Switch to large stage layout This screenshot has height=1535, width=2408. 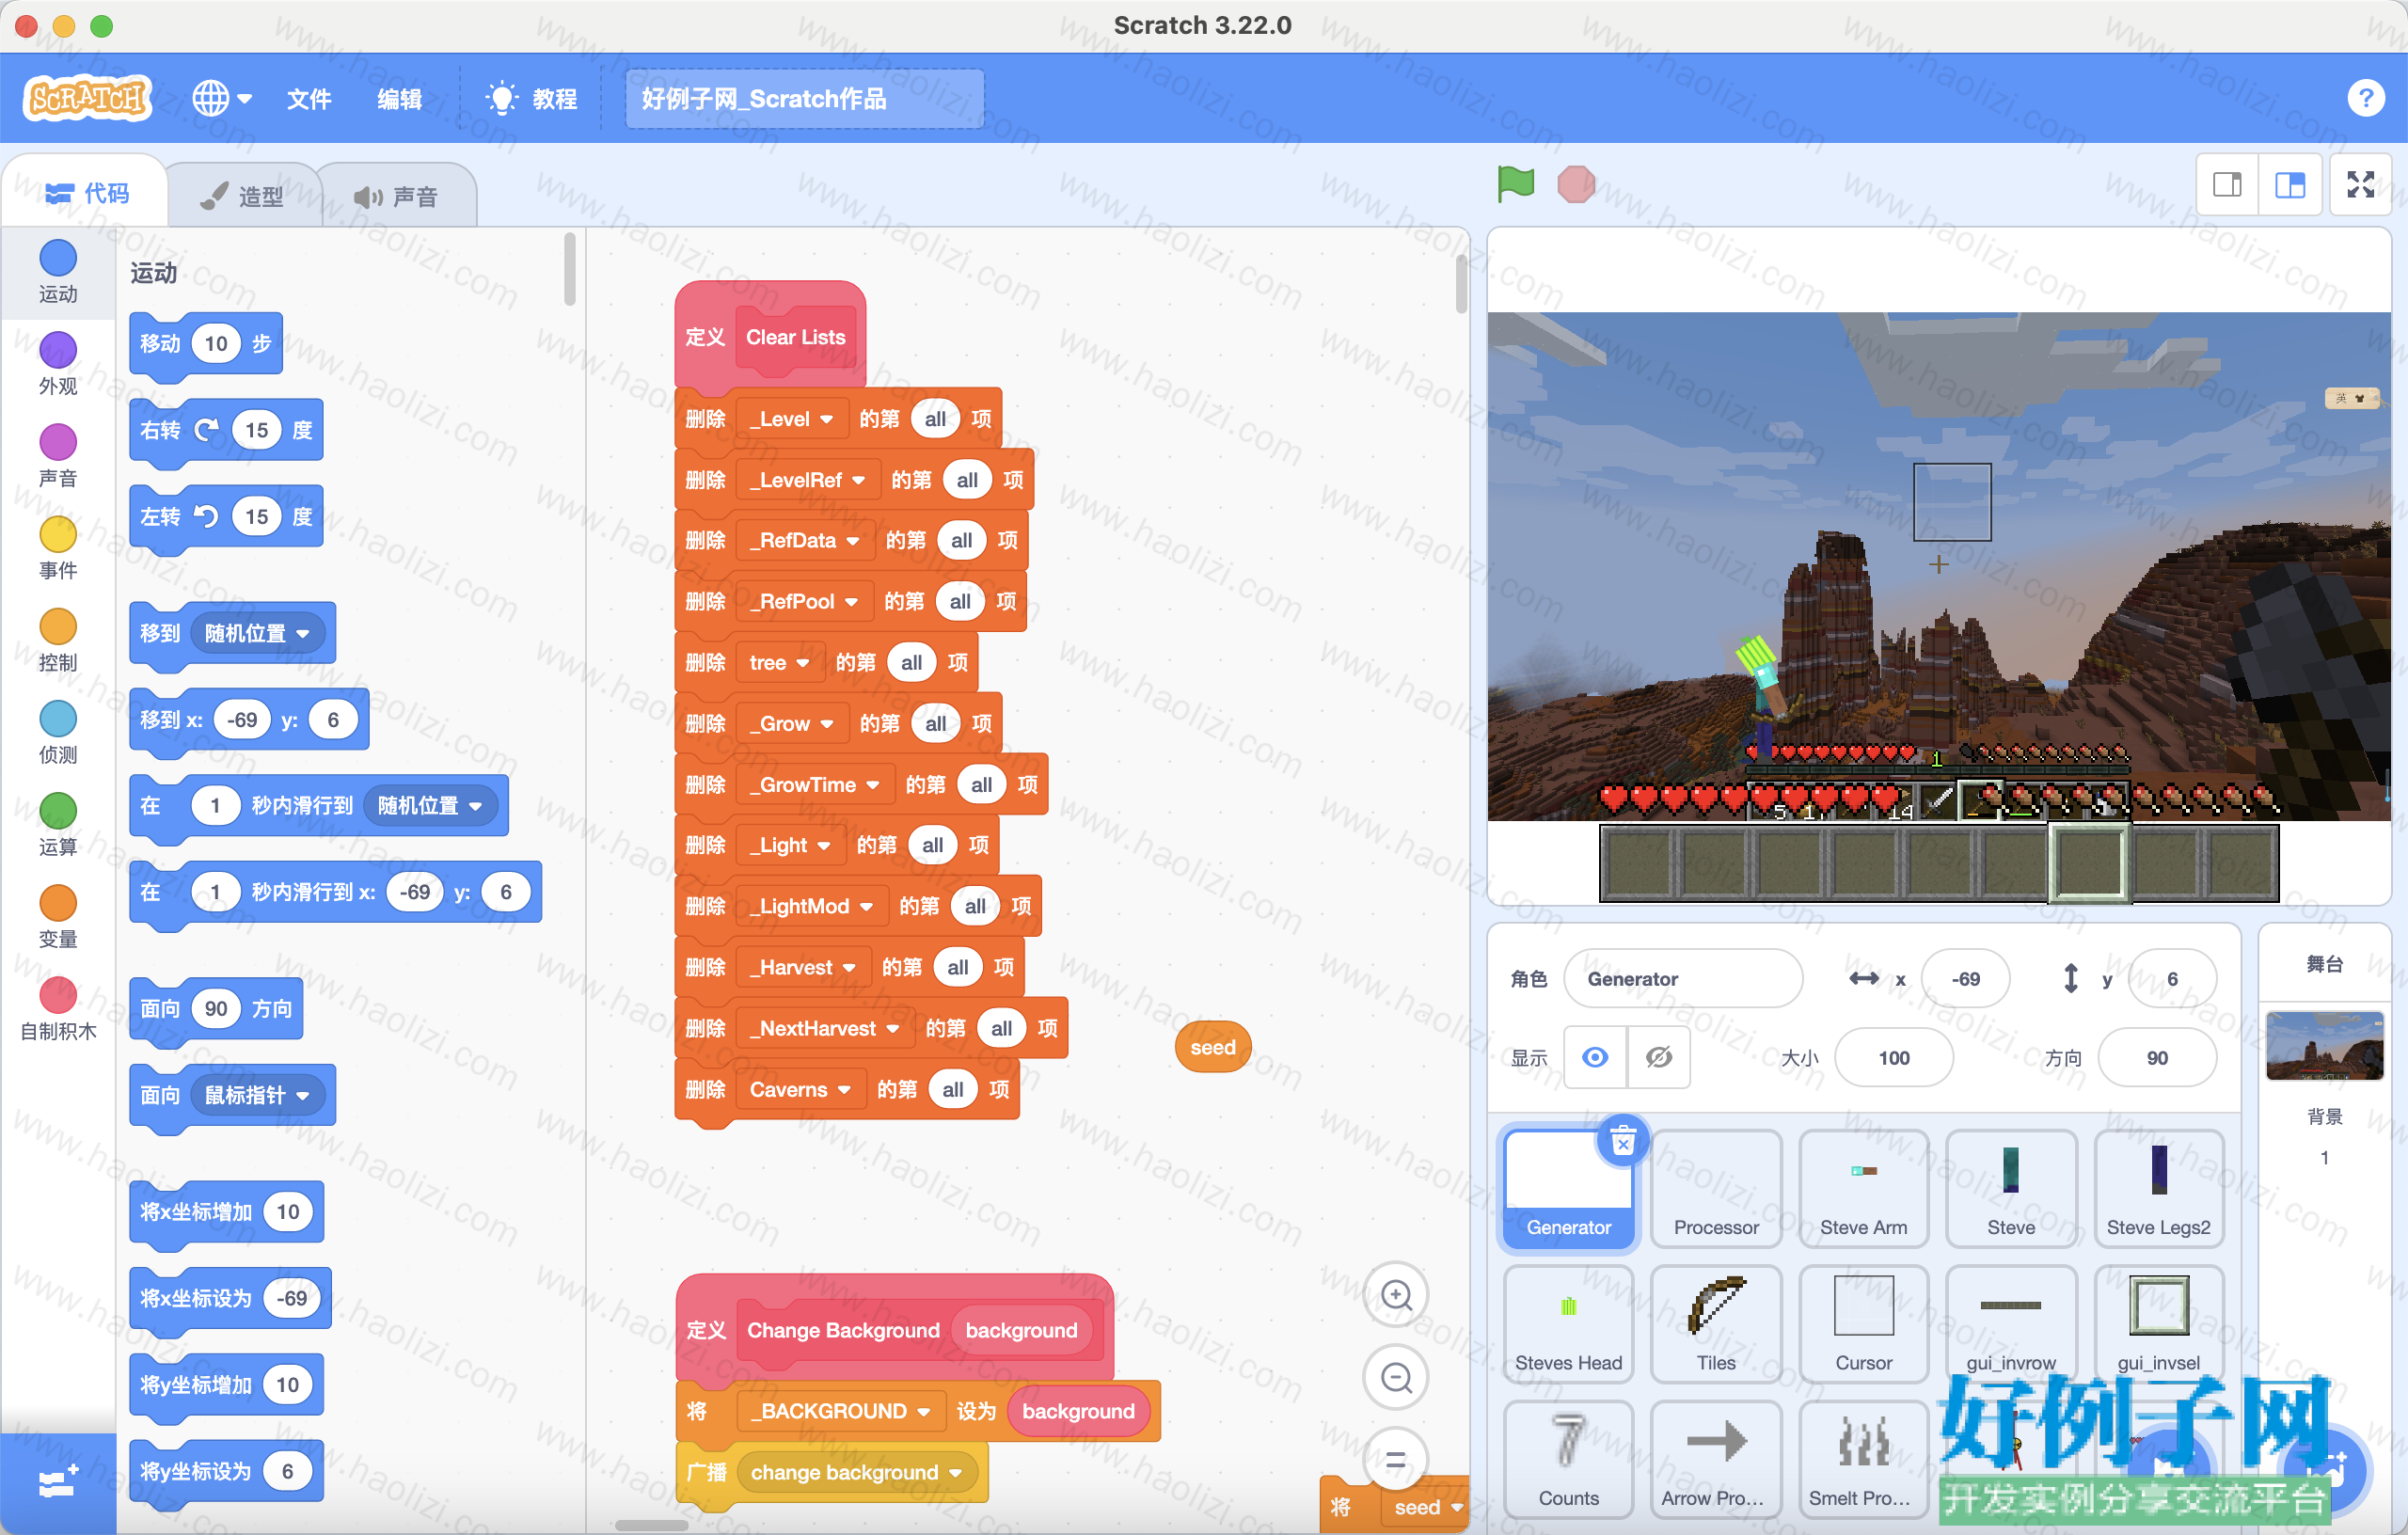coord(2289,184)
